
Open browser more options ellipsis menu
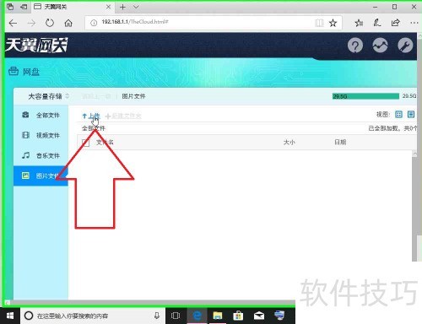pos(414,23)
